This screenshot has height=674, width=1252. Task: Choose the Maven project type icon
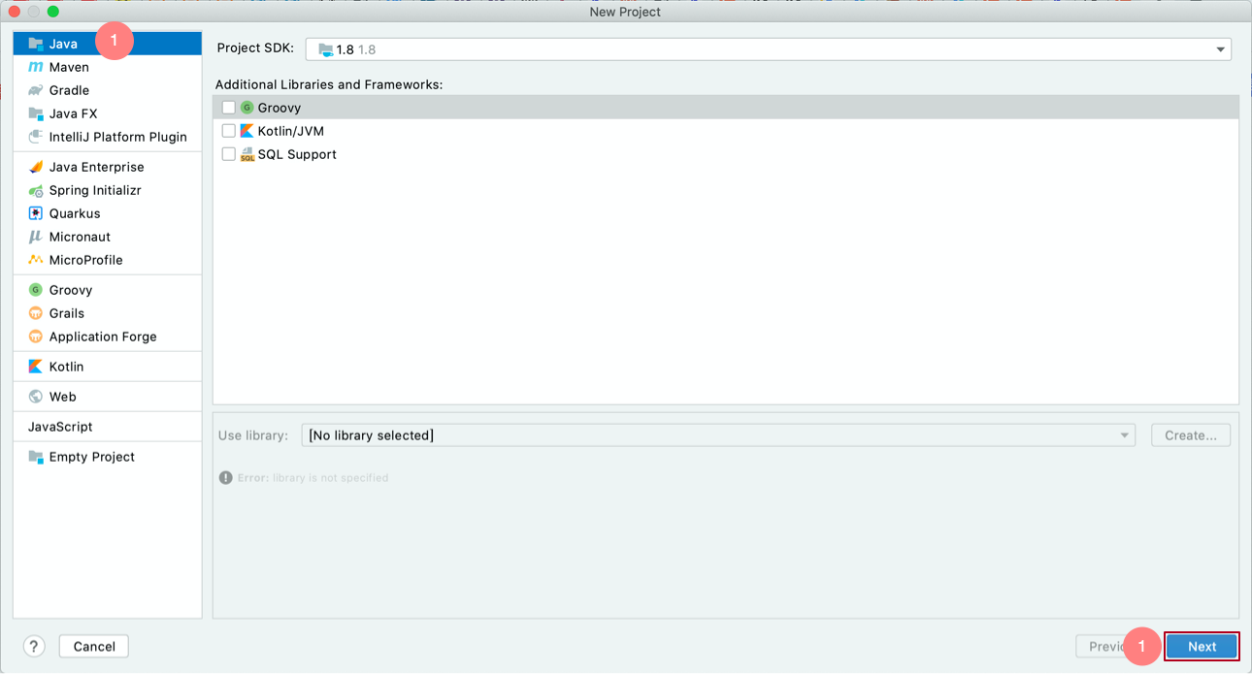(36, 67)
